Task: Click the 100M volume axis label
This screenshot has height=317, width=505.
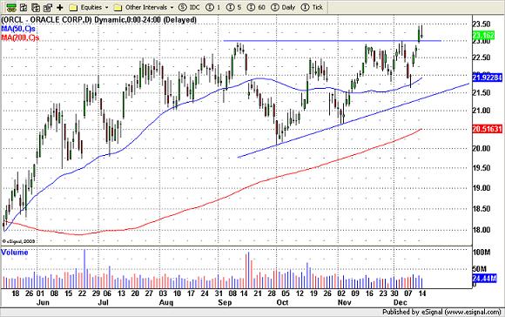Action: 481,253
